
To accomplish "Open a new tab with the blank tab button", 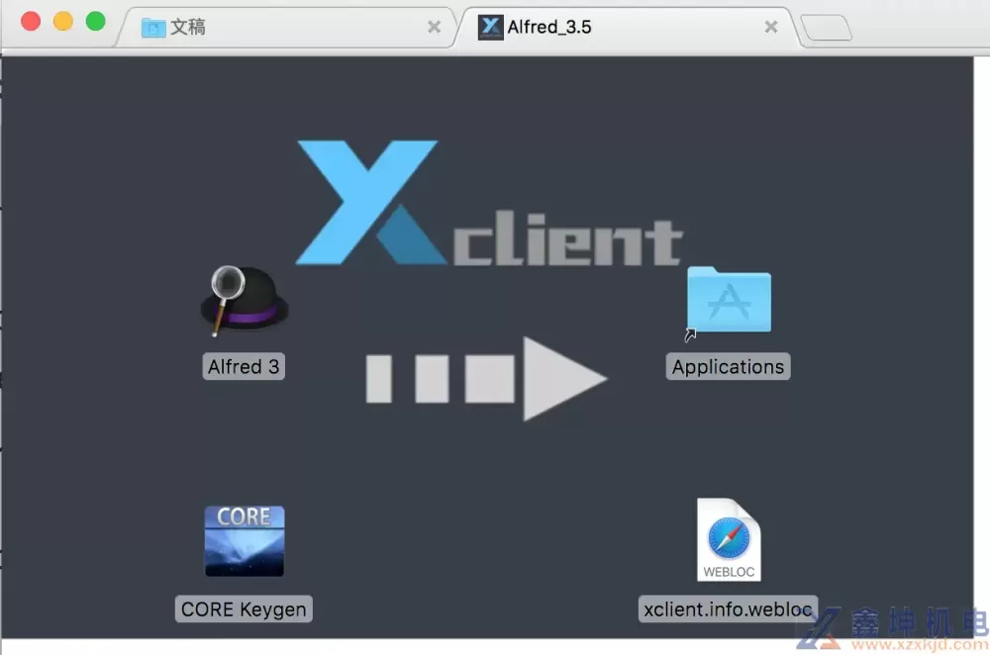I will (827, 28).
